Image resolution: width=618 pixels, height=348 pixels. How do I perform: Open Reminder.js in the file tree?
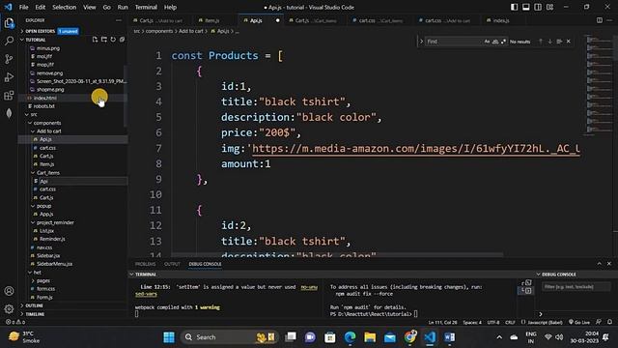[52, 239]
